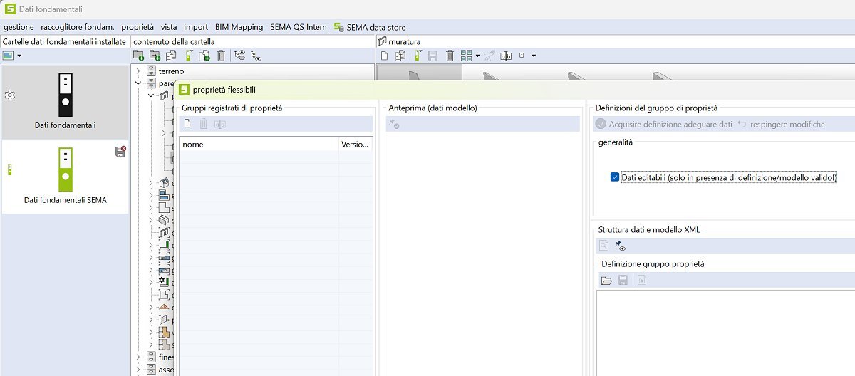Viewport: 855px width, 376px height.
Task: Click the rename icon in muratura toolbar
Action: pos(506,56)
